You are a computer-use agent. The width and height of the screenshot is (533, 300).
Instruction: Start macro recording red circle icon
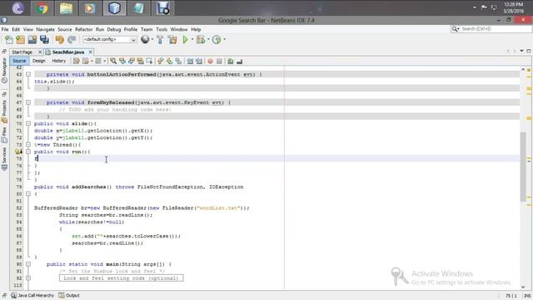[x=211, y=61]
